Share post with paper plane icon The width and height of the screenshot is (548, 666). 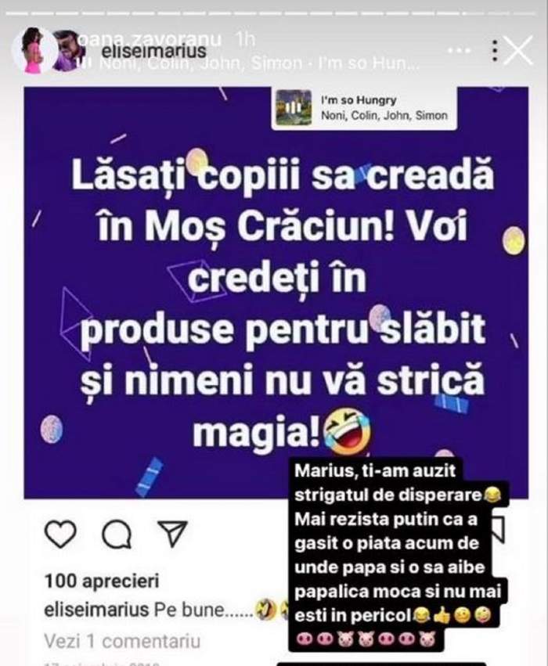point(172,534)
